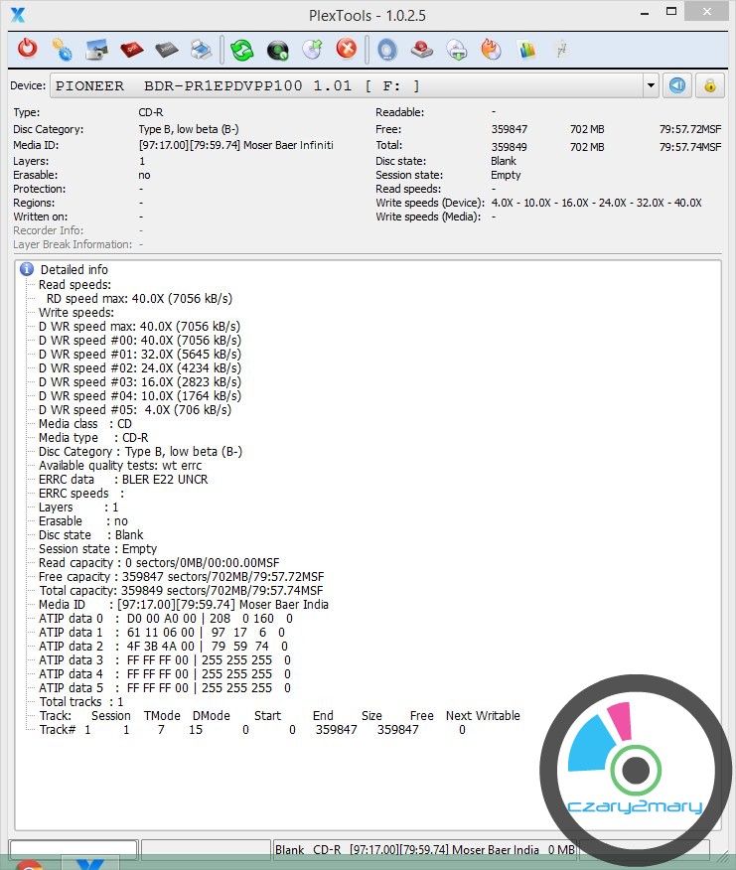
Task: Select the Write speeds tree entry
Action: point(74,312)
